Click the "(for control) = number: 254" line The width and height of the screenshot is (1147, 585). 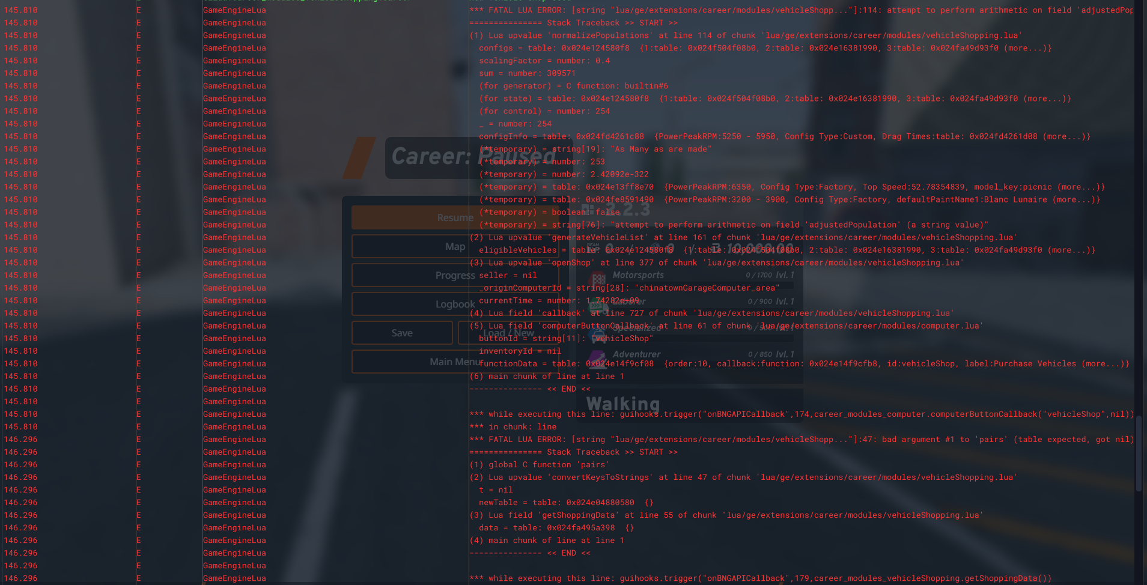544,111
